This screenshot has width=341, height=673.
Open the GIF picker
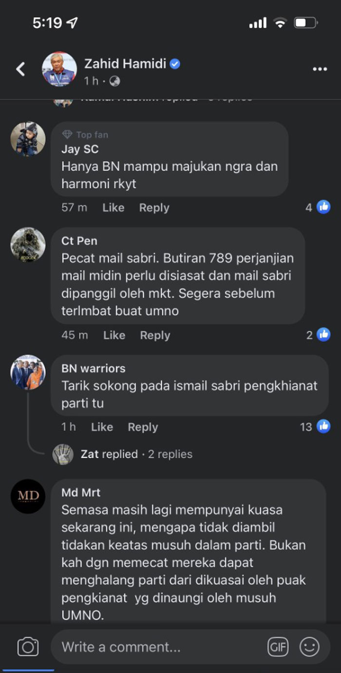coord(278,647)
